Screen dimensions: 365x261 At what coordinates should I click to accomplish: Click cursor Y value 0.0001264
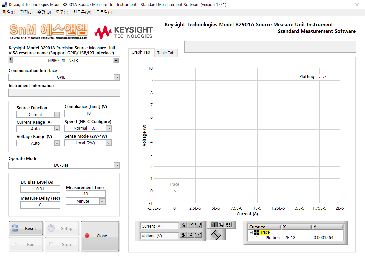(x=323, y=238)
